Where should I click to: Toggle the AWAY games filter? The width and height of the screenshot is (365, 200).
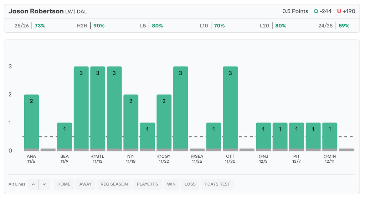click(x=86, y=184)
